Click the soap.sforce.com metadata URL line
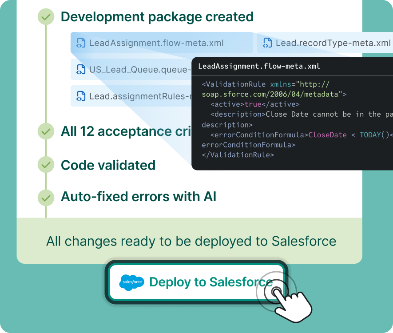 coord(274,94)
